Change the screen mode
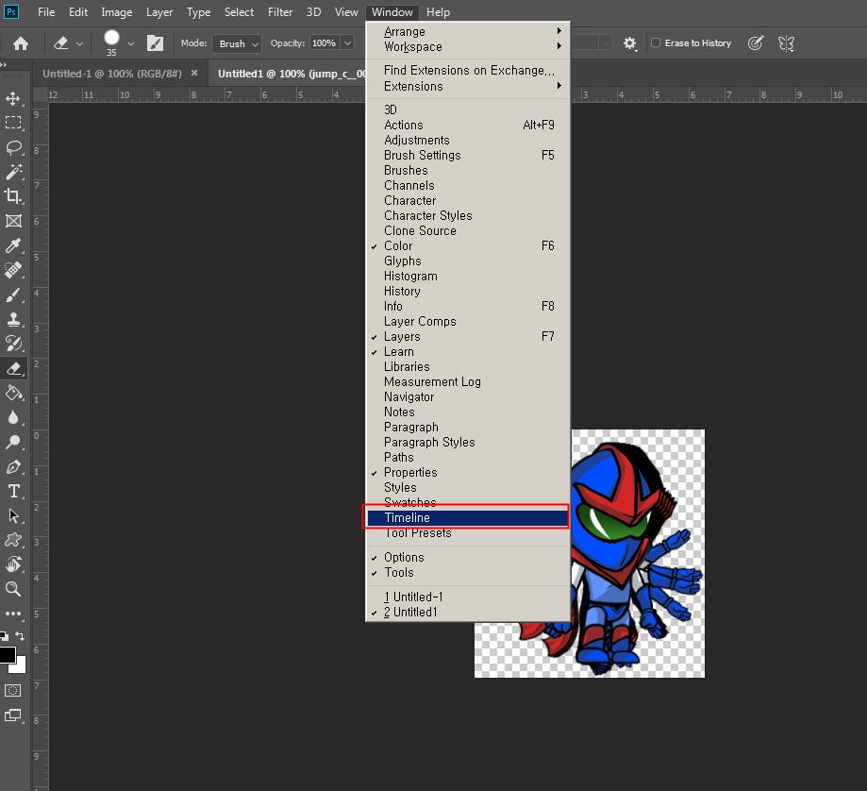The image size is (867, 791). 12,715
